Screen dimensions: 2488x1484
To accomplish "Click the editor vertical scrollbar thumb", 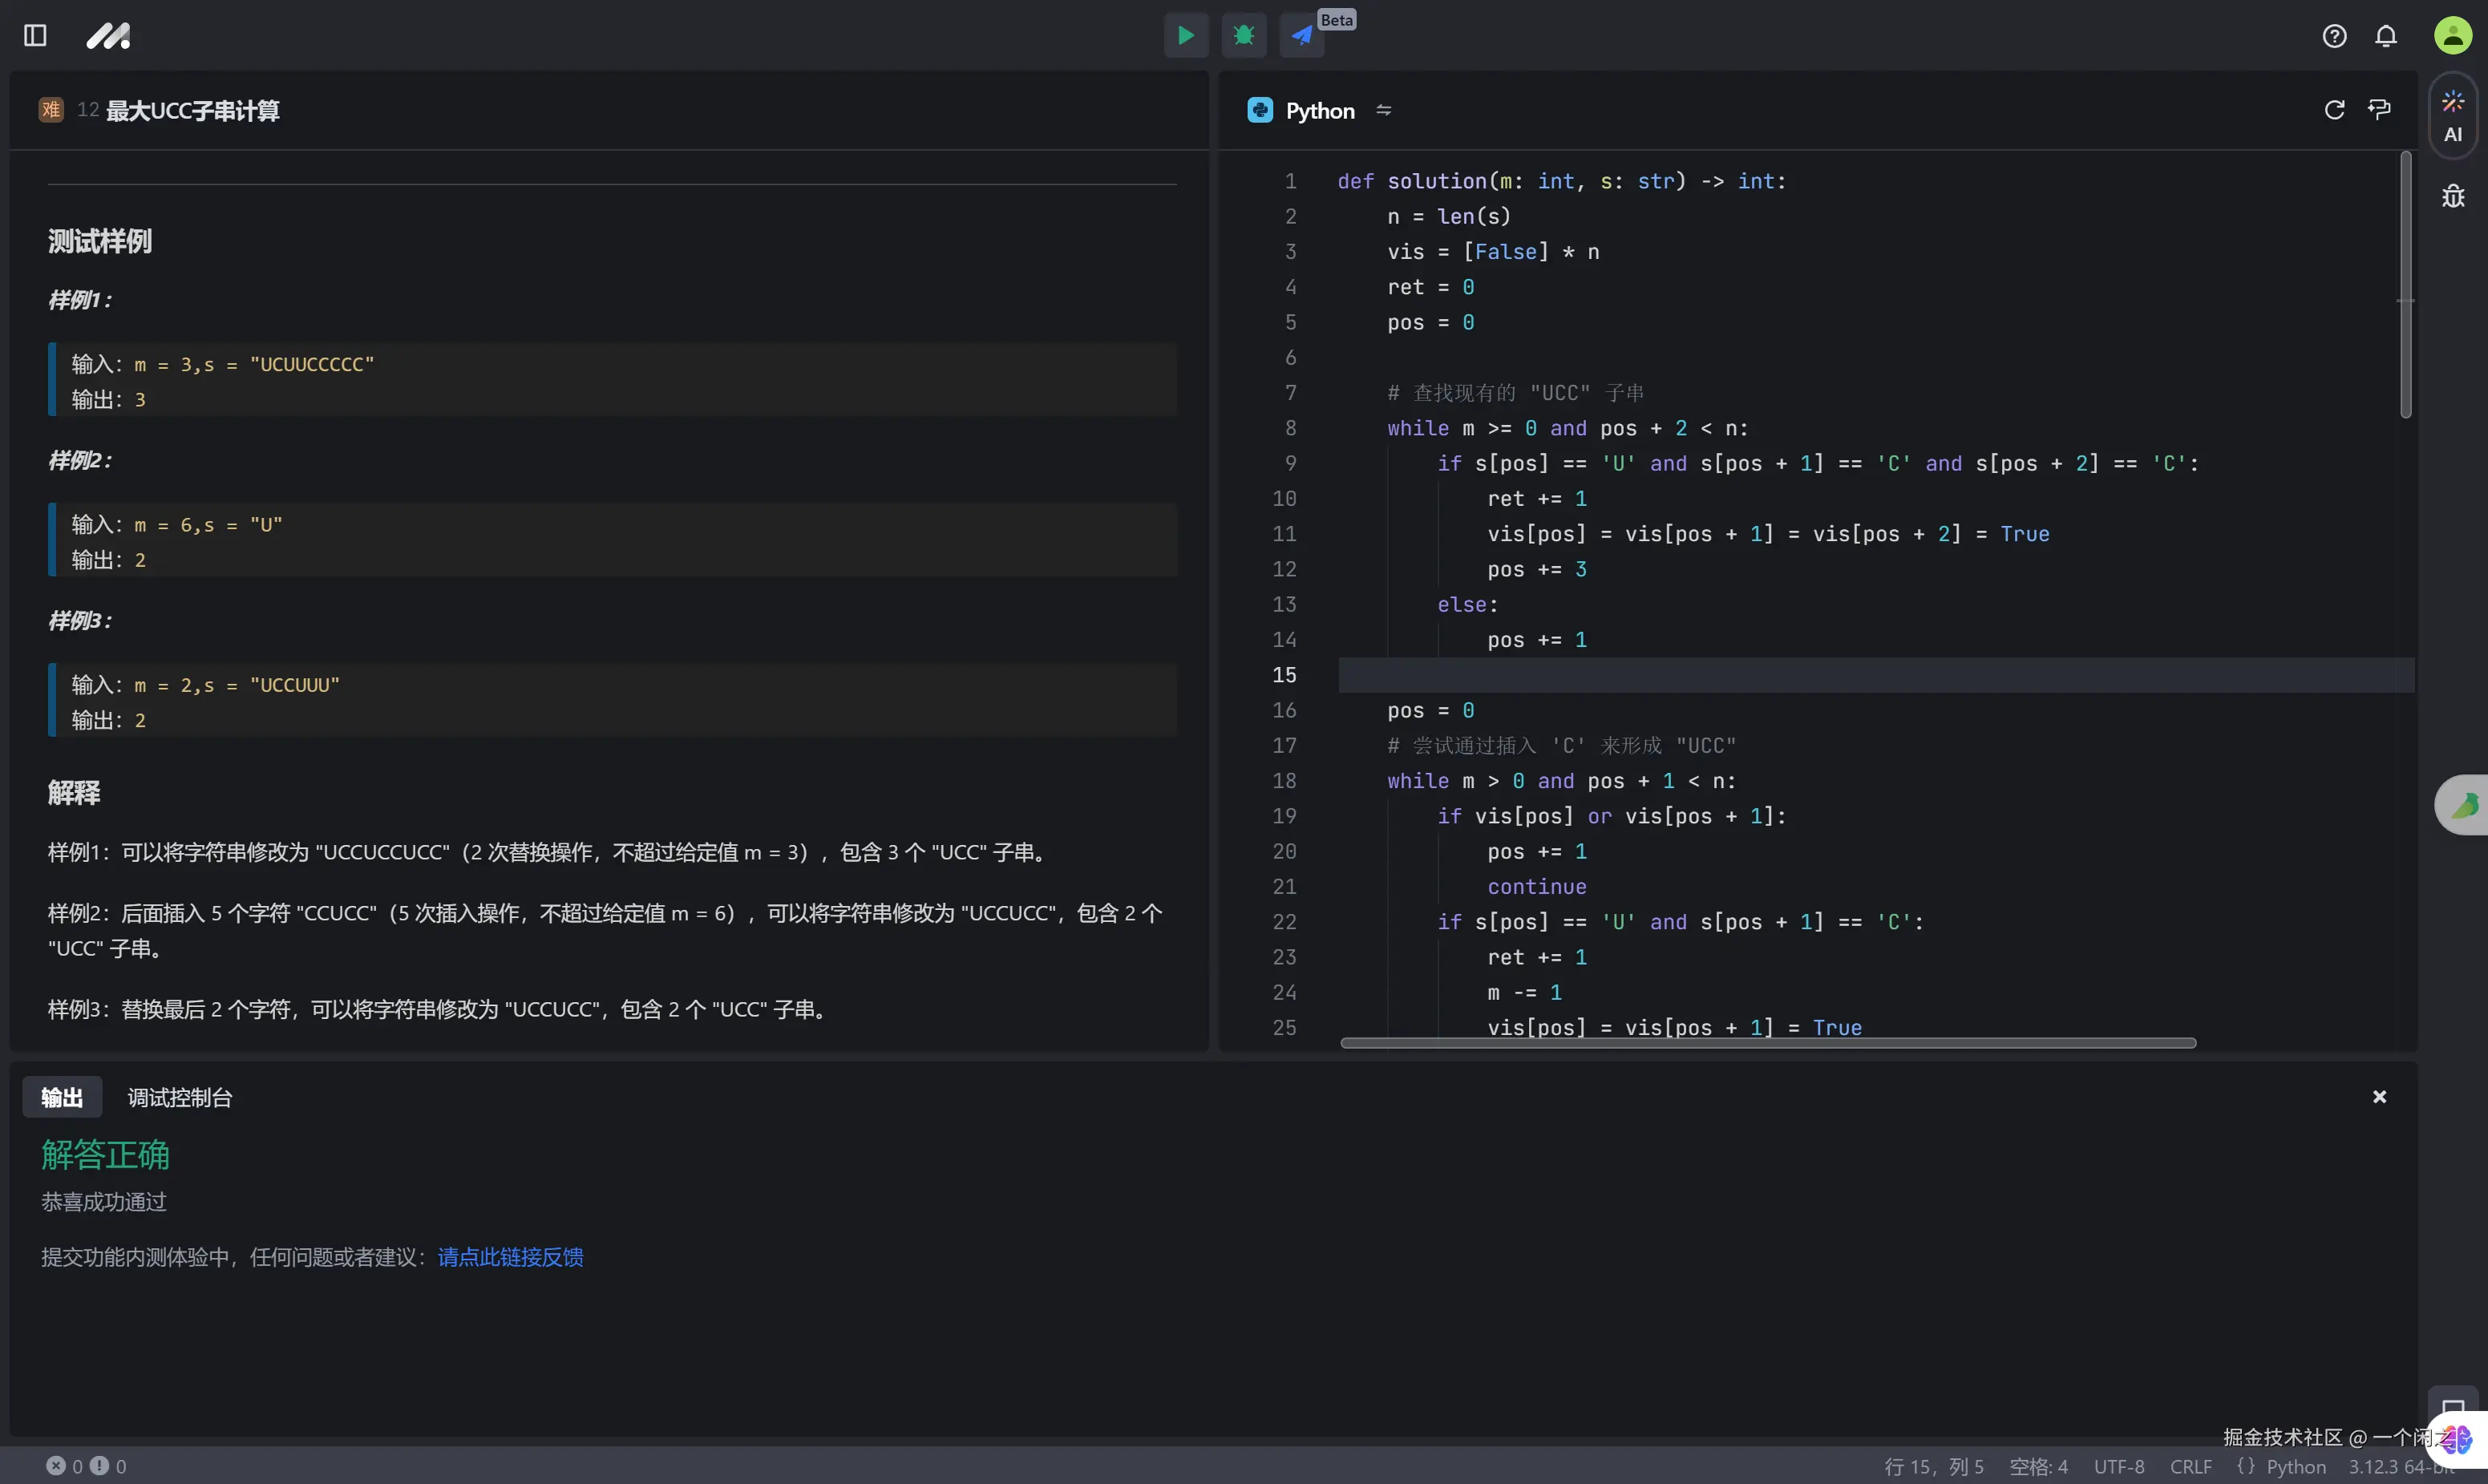I will coord(2406,285).
